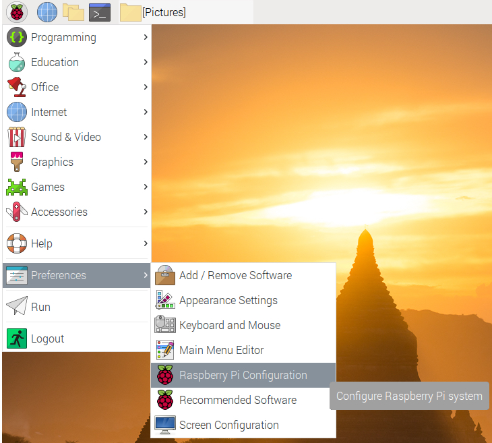Open Recommended Software from Preferences
The image size is (492, 443).
(x=237, y=400)
